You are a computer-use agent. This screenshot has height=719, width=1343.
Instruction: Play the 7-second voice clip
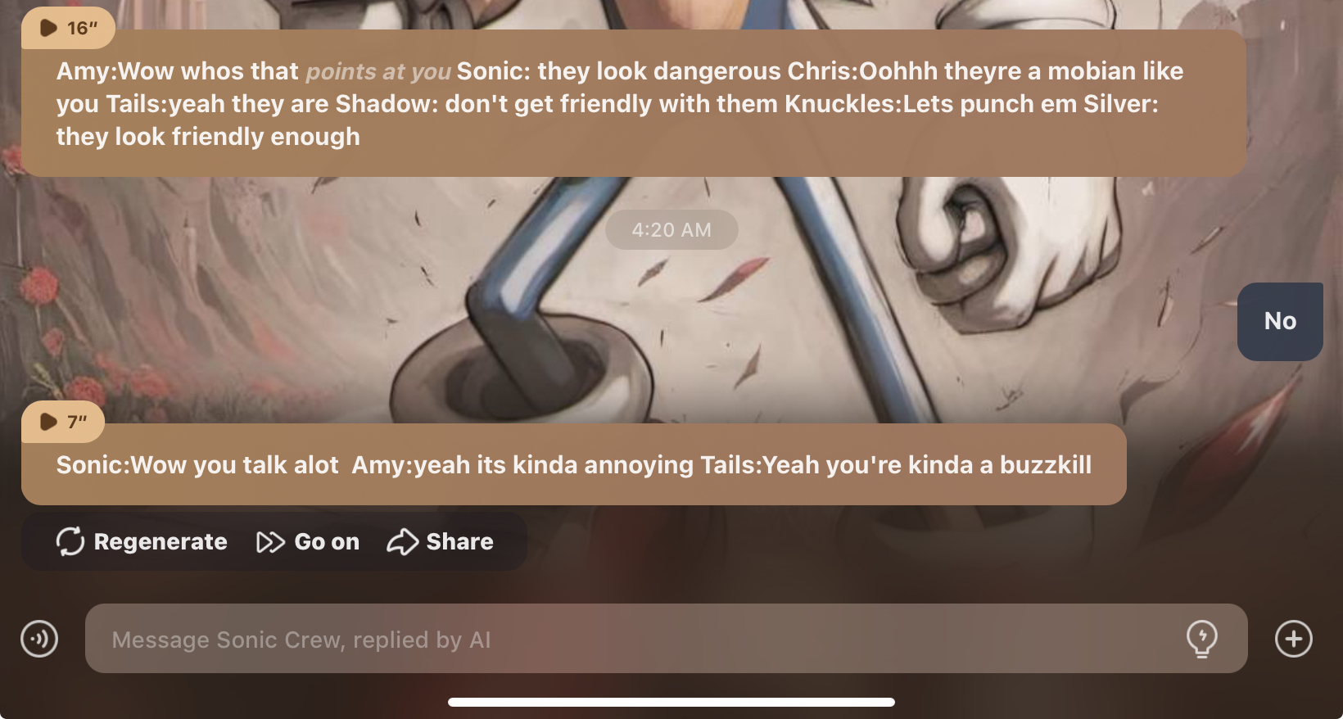48,422
